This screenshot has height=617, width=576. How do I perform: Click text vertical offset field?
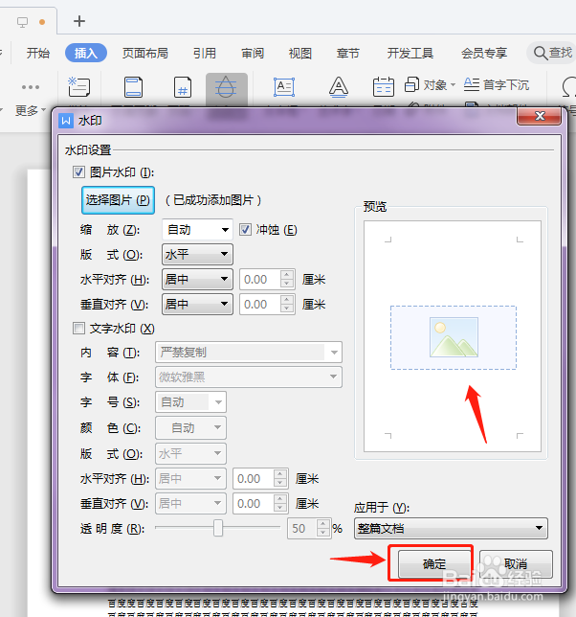tap(254, 503)
